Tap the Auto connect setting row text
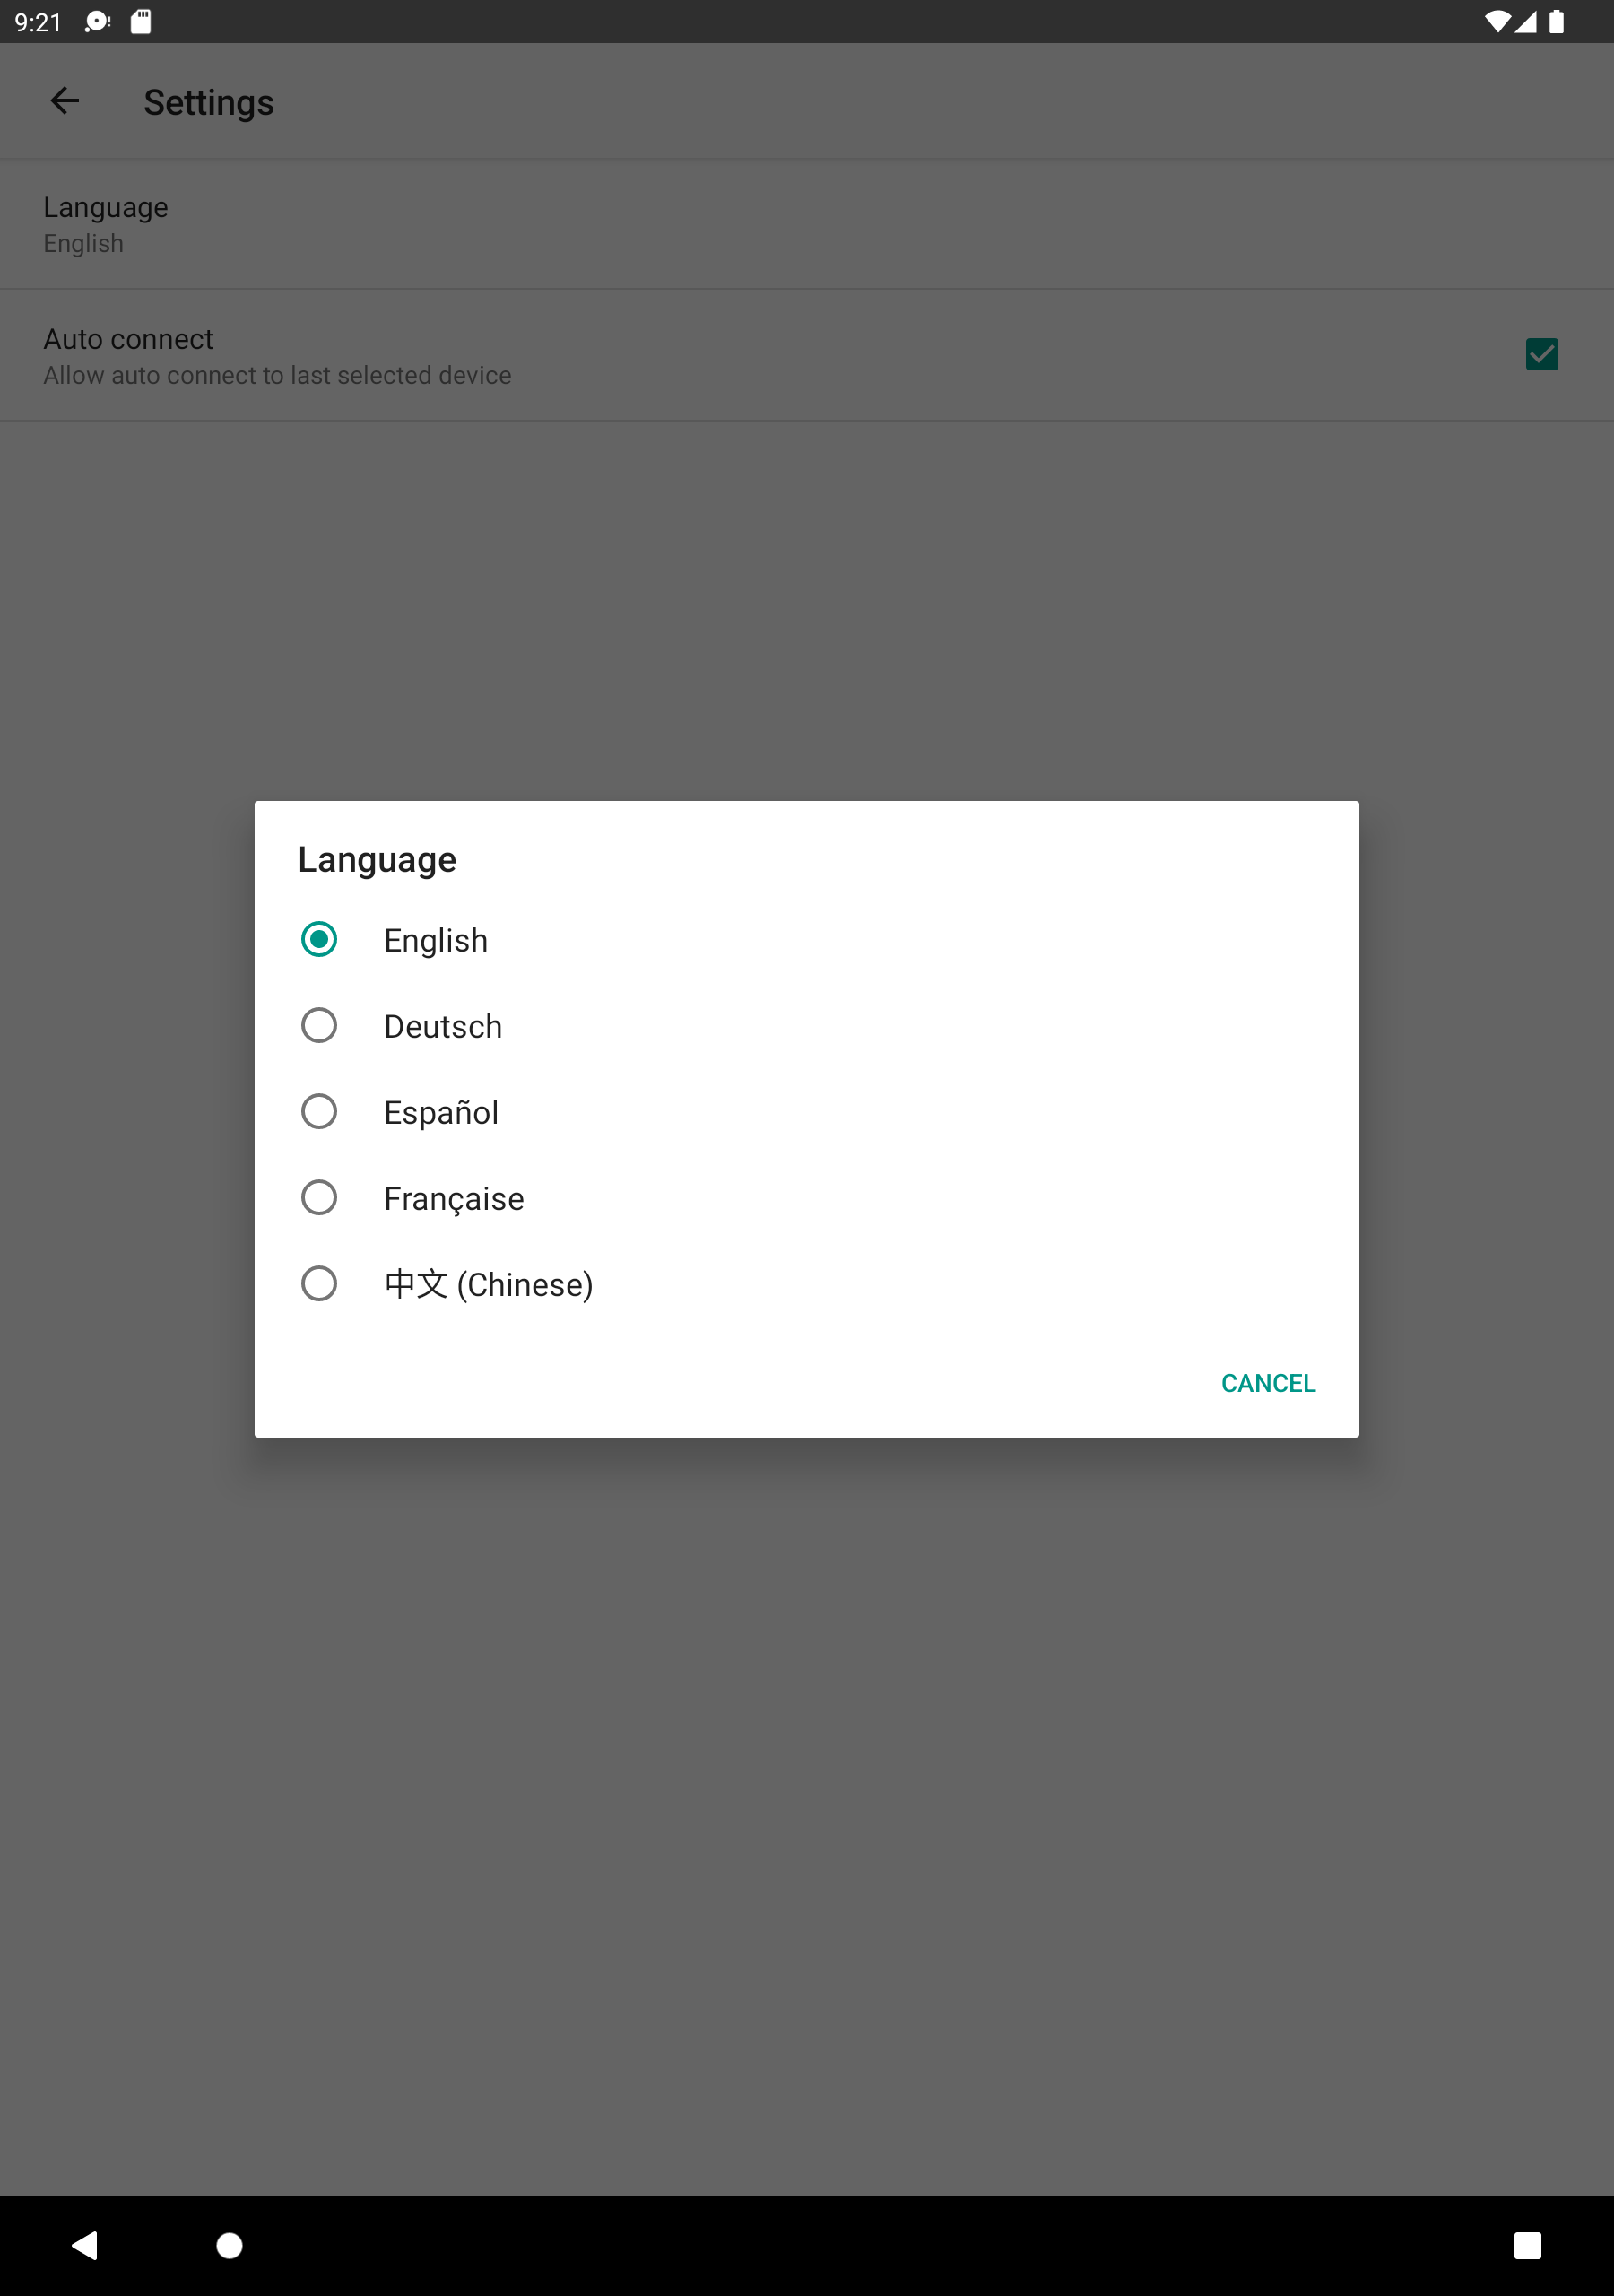 point(277,355)
